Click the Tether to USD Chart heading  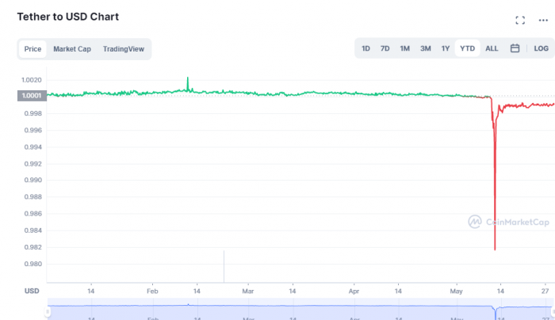point(68,17)
